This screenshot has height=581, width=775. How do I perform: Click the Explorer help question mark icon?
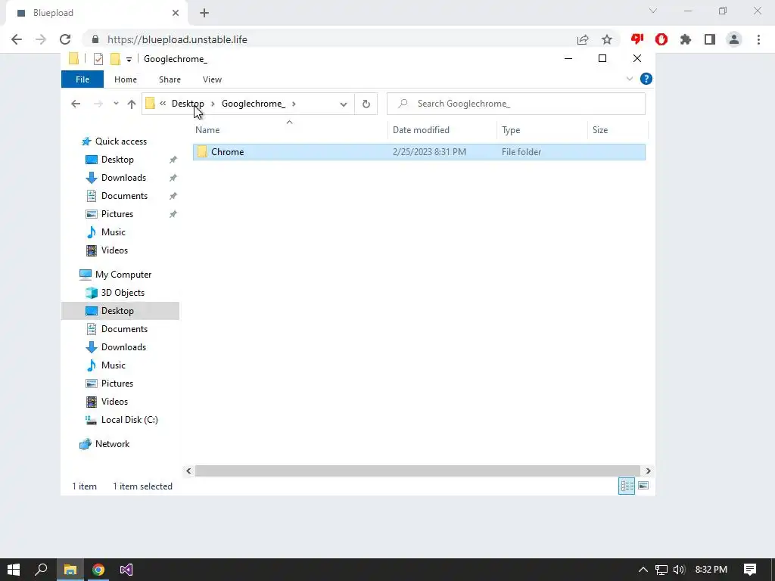coord(646,79)
